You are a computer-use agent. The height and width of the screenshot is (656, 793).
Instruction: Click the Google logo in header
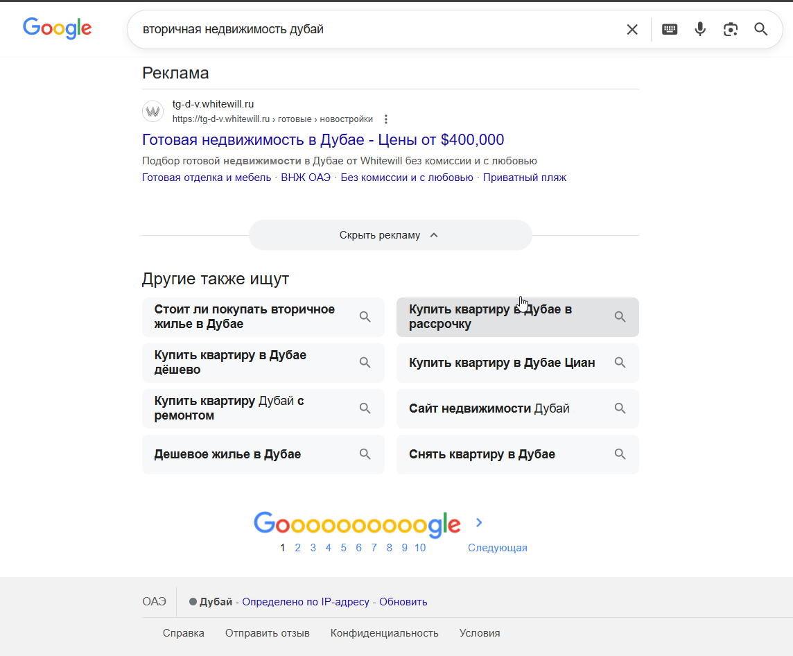(x=58, y=28)
